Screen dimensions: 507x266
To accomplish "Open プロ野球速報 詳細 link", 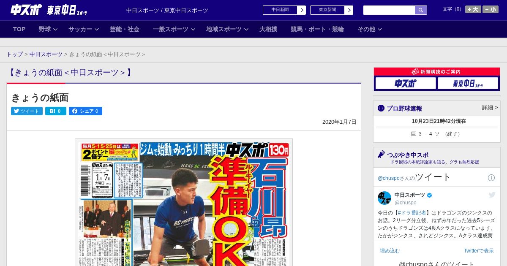I will 490,108.
